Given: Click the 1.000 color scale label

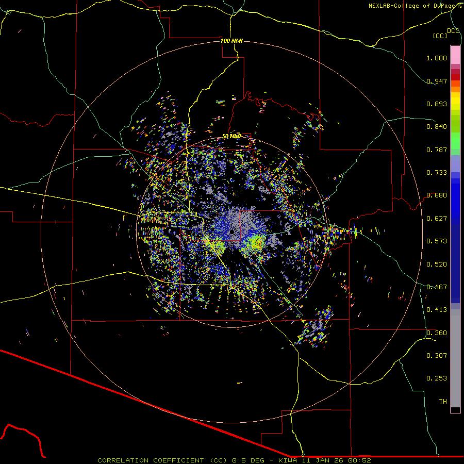Looking at the screenshot, I should click(x=437, y=58).
